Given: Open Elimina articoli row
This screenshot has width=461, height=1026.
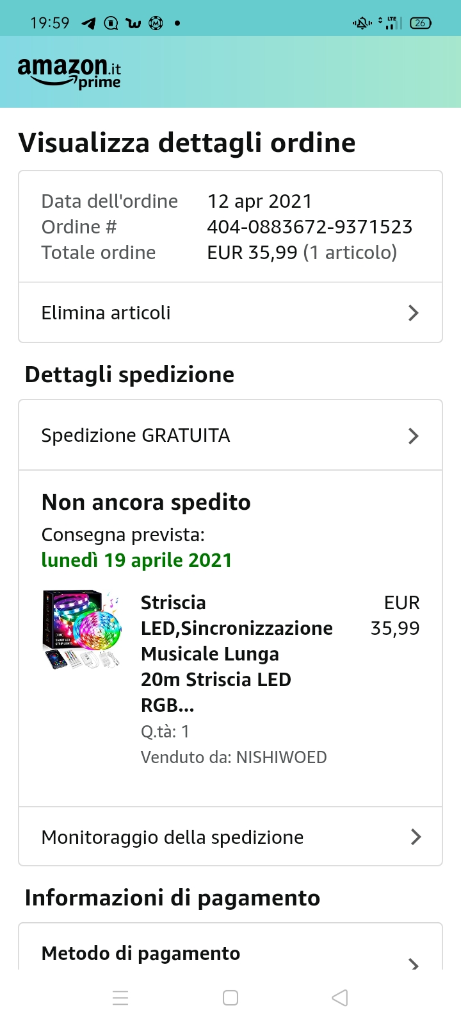Looking at the screenshot, I should point(230,313).
